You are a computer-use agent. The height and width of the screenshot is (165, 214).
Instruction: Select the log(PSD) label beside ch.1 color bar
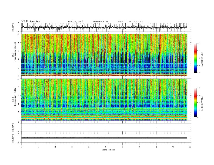point(202,59)
